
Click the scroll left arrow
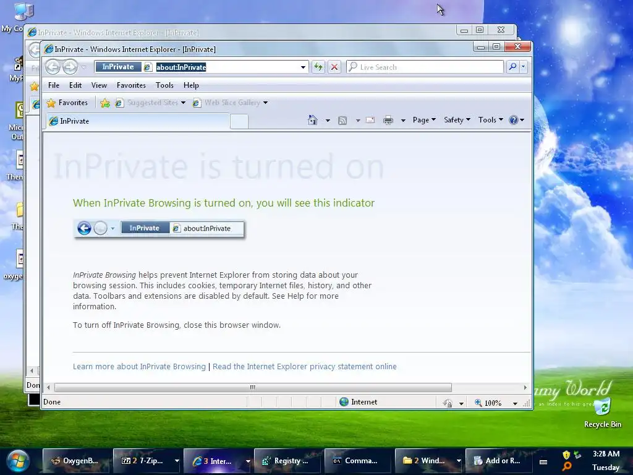(x=48, y=387)
